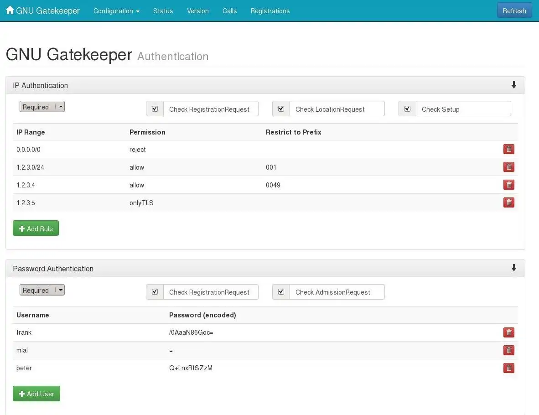The height and width of the screenshot is (415, 539).
Task: Go to the Status page
Action: coord(163,11)
